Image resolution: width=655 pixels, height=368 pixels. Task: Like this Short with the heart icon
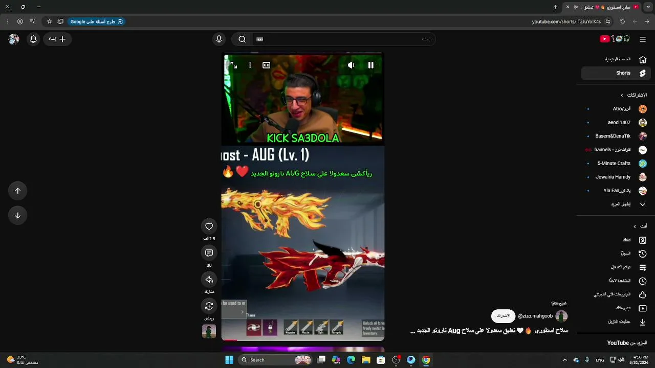pyautogui.click(x=209, y=226)
